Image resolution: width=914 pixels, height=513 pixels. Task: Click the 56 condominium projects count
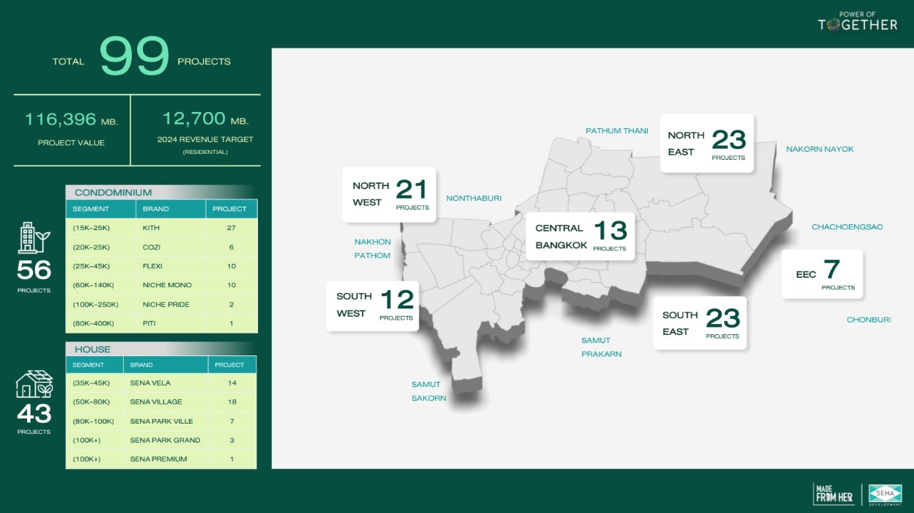(x=34, y=270)
